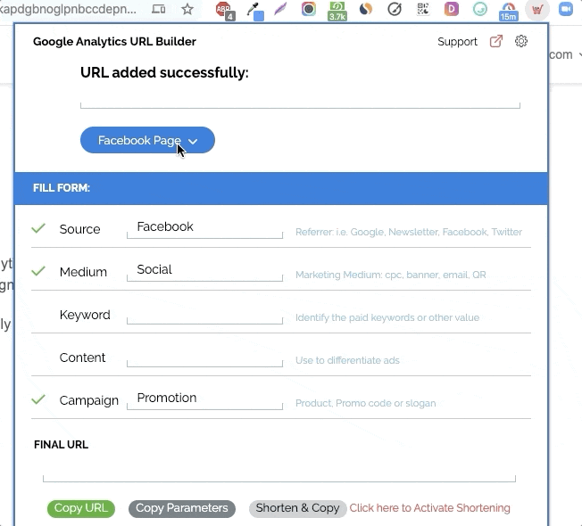This screenshot has width=582, height=526.
Task: Click 'Use to differentiate ads' hint text
Action: 347,360
